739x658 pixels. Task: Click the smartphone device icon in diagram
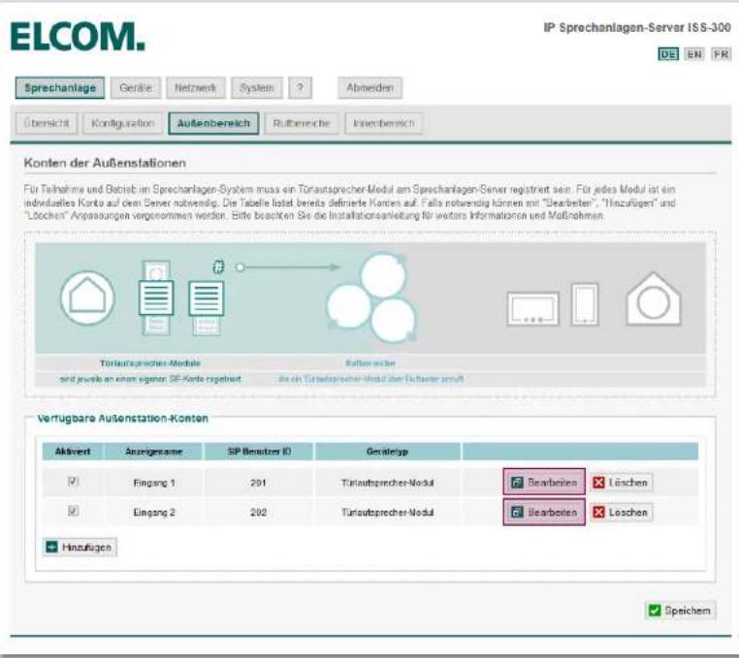coord(585,304)
